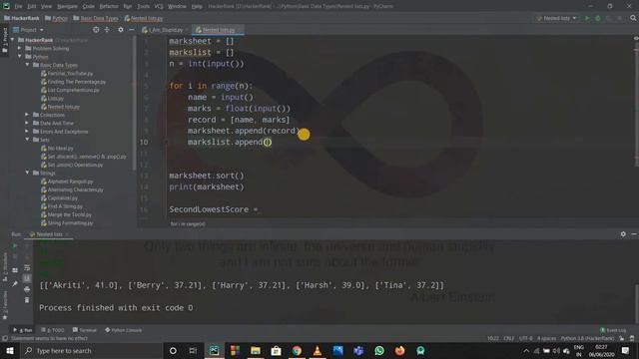Open List Comprehensions.py in tree
The image size is (639, 359).
73,90
